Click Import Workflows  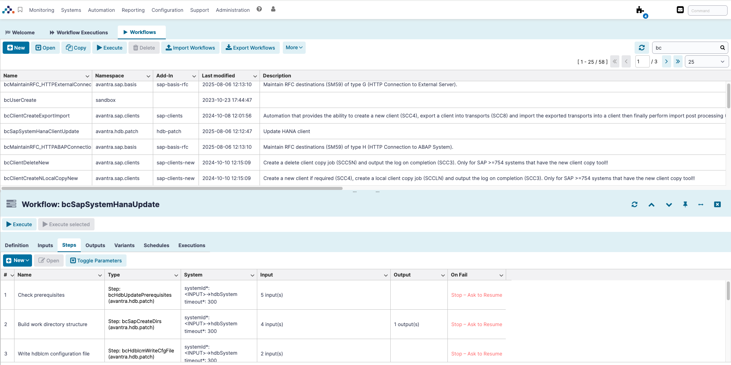190,47
